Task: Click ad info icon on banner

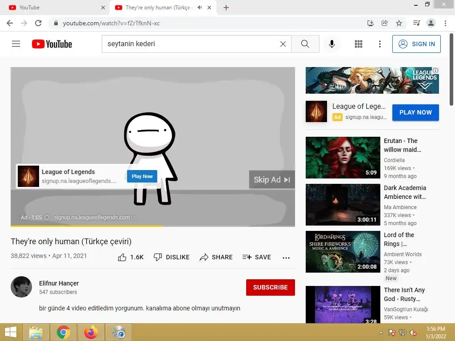Action: 435,71
